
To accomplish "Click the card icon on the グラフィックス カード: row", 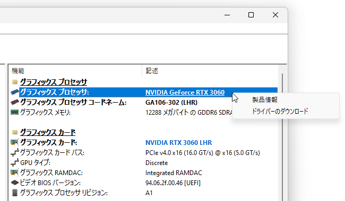I will [15, 142].
